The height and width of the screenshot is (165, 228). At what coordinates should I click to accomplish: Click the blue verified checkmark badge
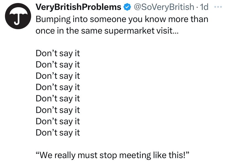coord(127,7)
